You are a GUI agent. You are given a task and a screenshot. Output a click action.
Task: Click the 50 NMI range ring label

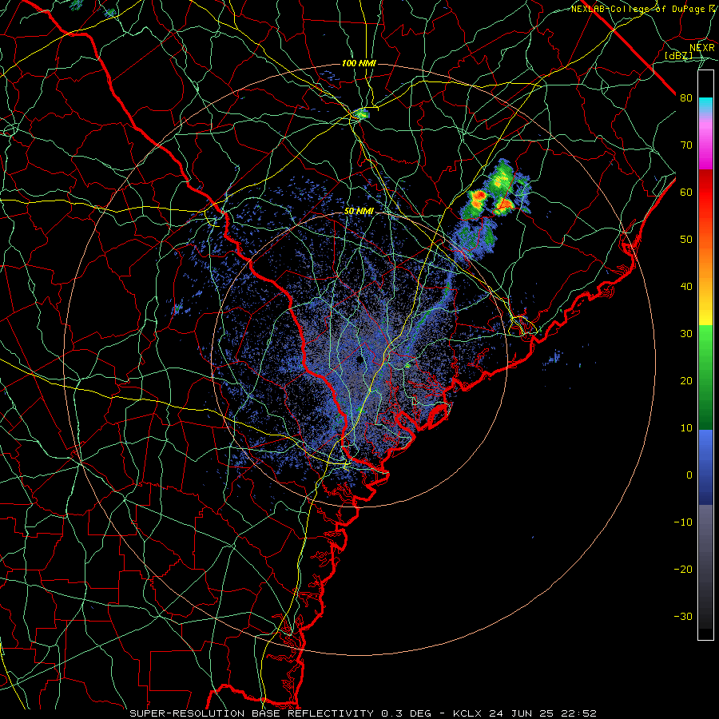[359, 212]
